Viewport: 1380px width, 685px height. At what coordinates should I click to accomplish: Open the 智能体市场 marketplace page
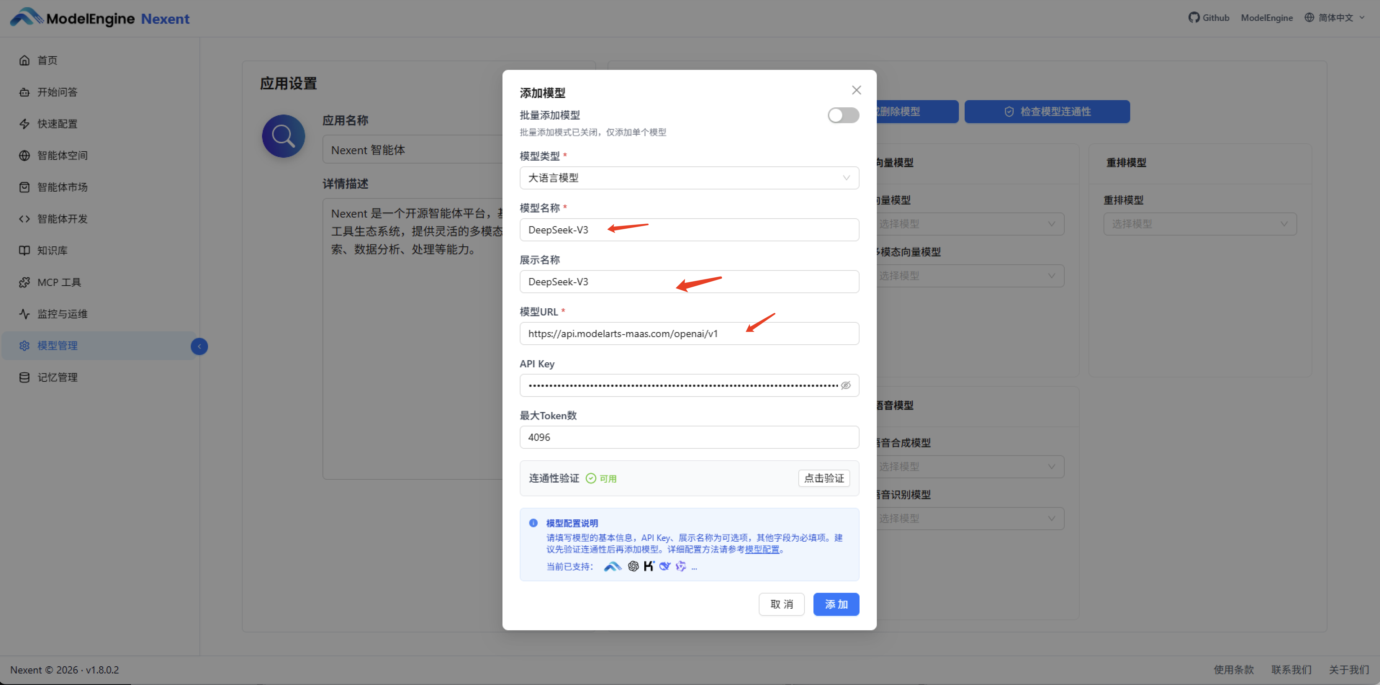[x=62, y=187]
